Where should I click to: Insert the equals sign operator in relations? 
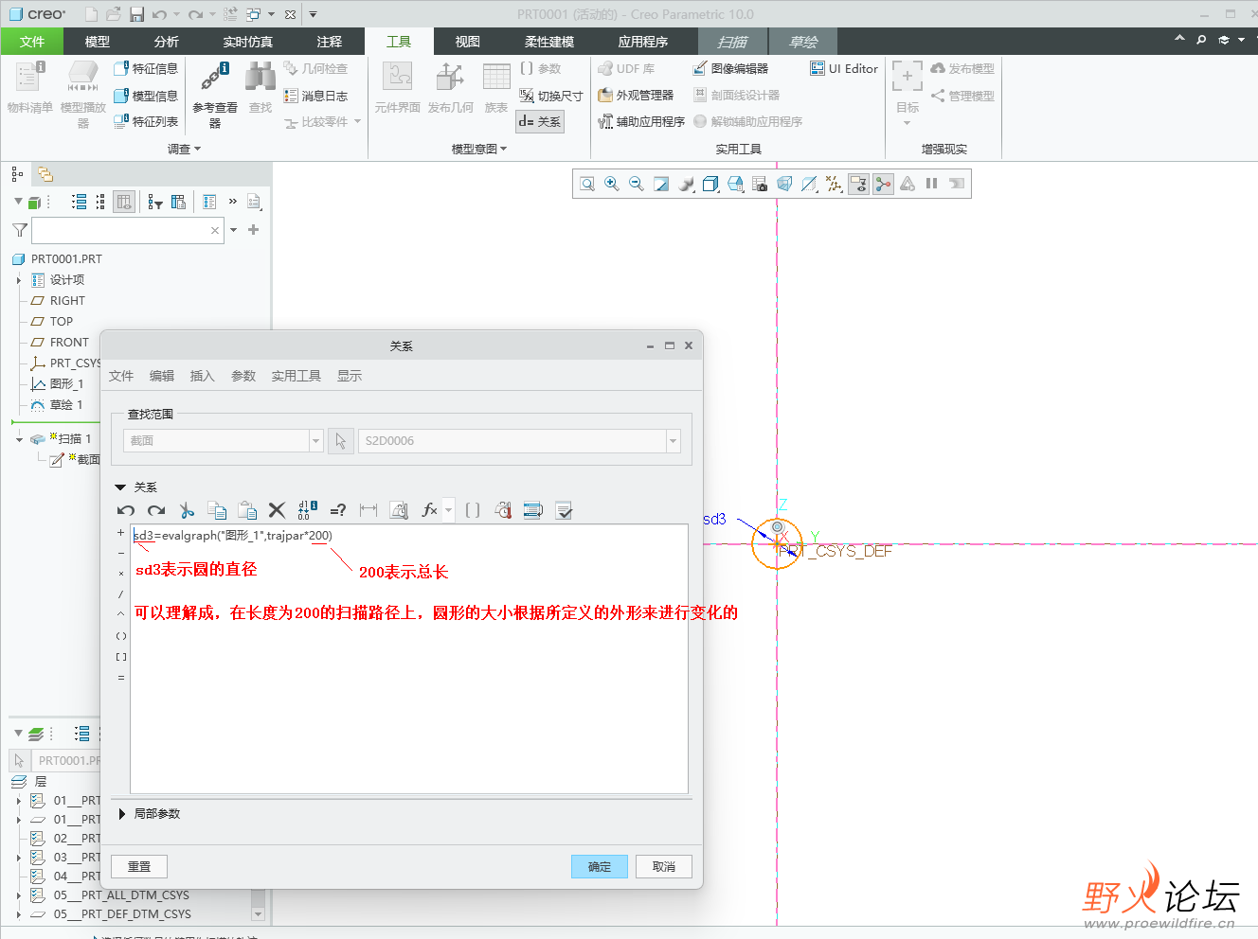click(x=120, y=678)
